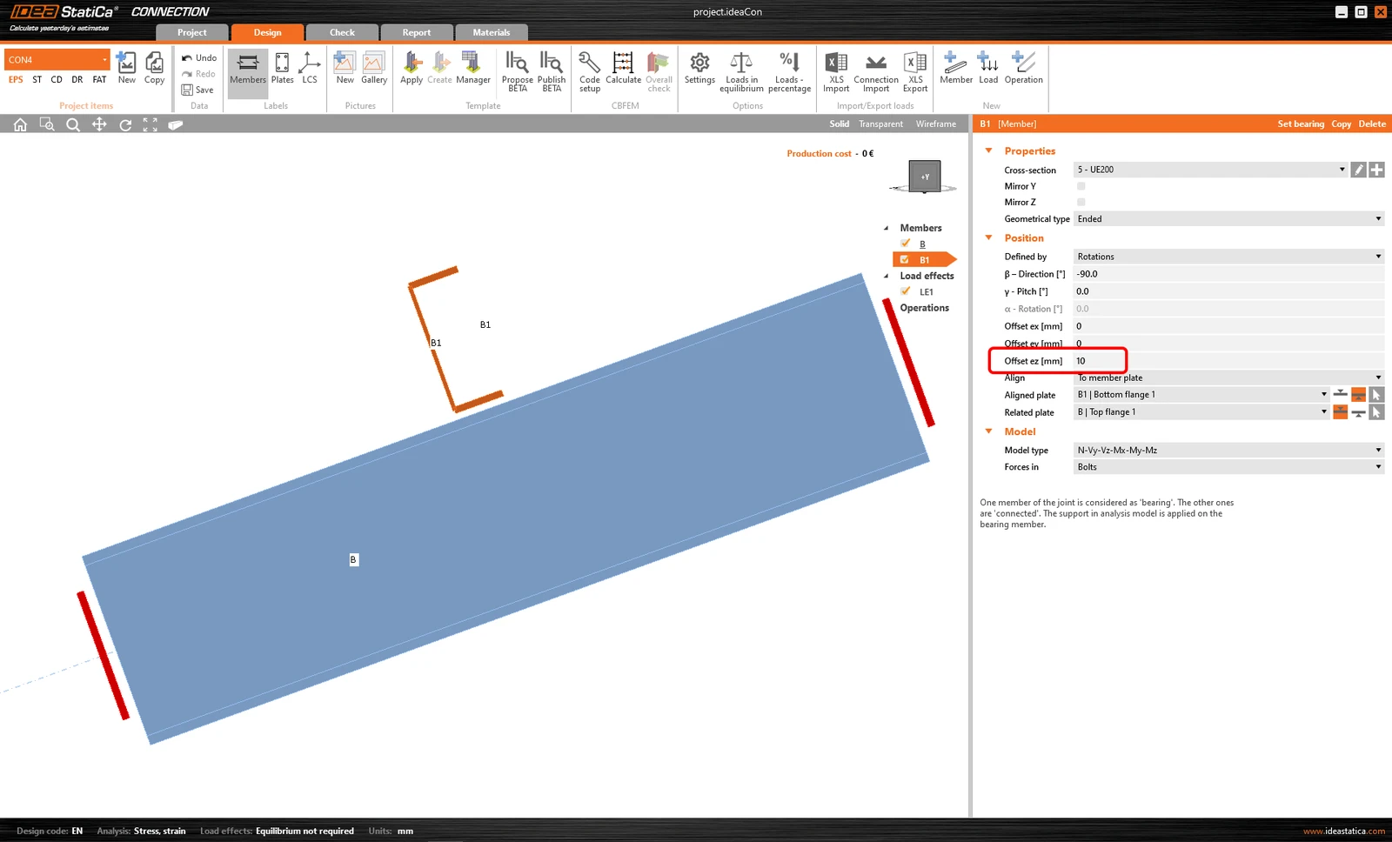This screenshot has height=842, width=1392.
Task: Select the Plates labels tool
Action: [x=283, y=68]
